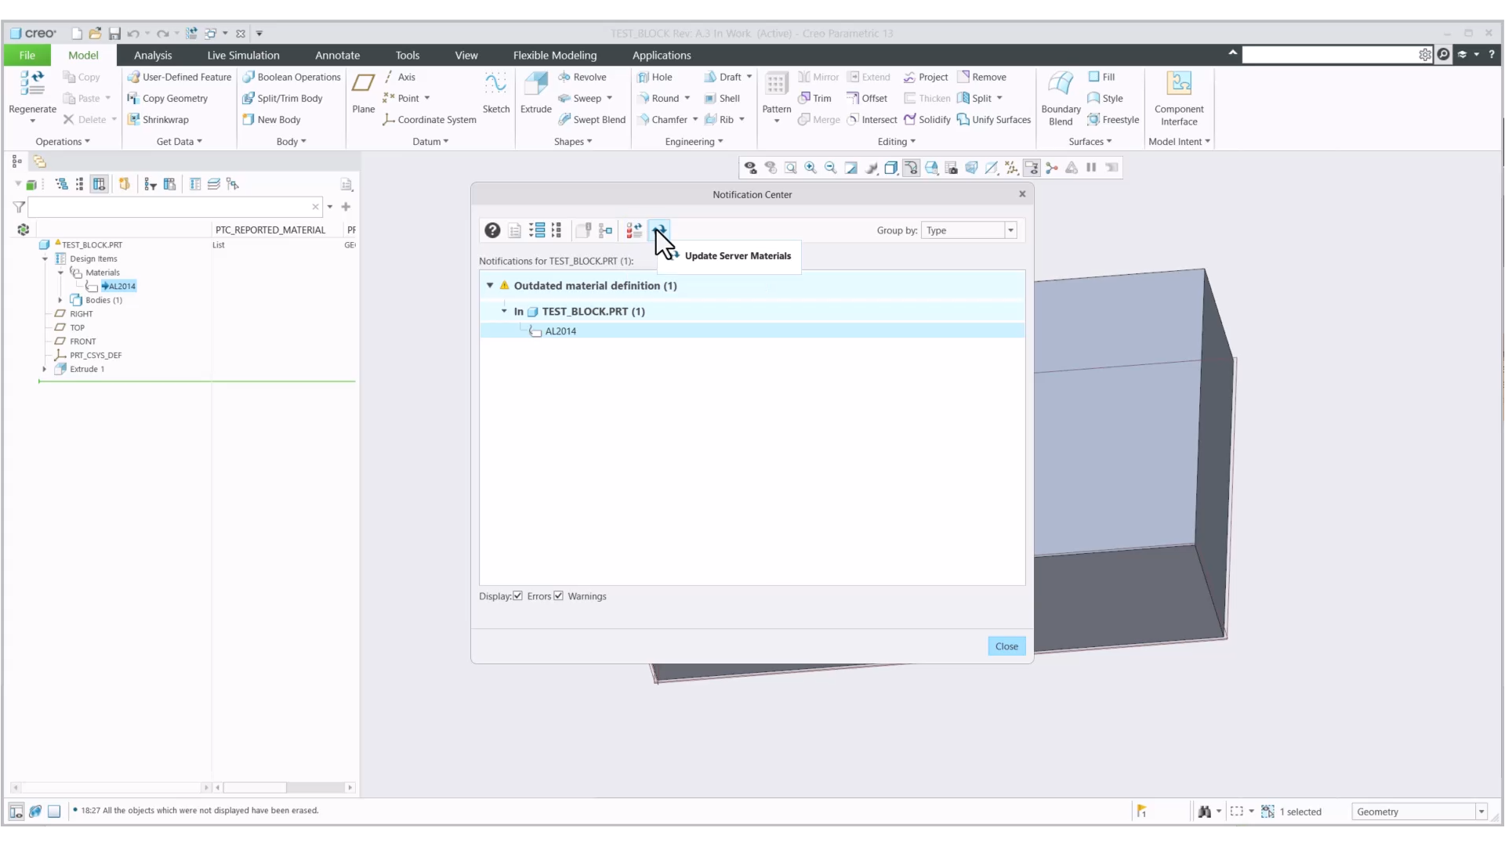The image size is (1505, 846).
Task: Expand the Bodies node in the model tree
Action: click(x=60, y=300)
